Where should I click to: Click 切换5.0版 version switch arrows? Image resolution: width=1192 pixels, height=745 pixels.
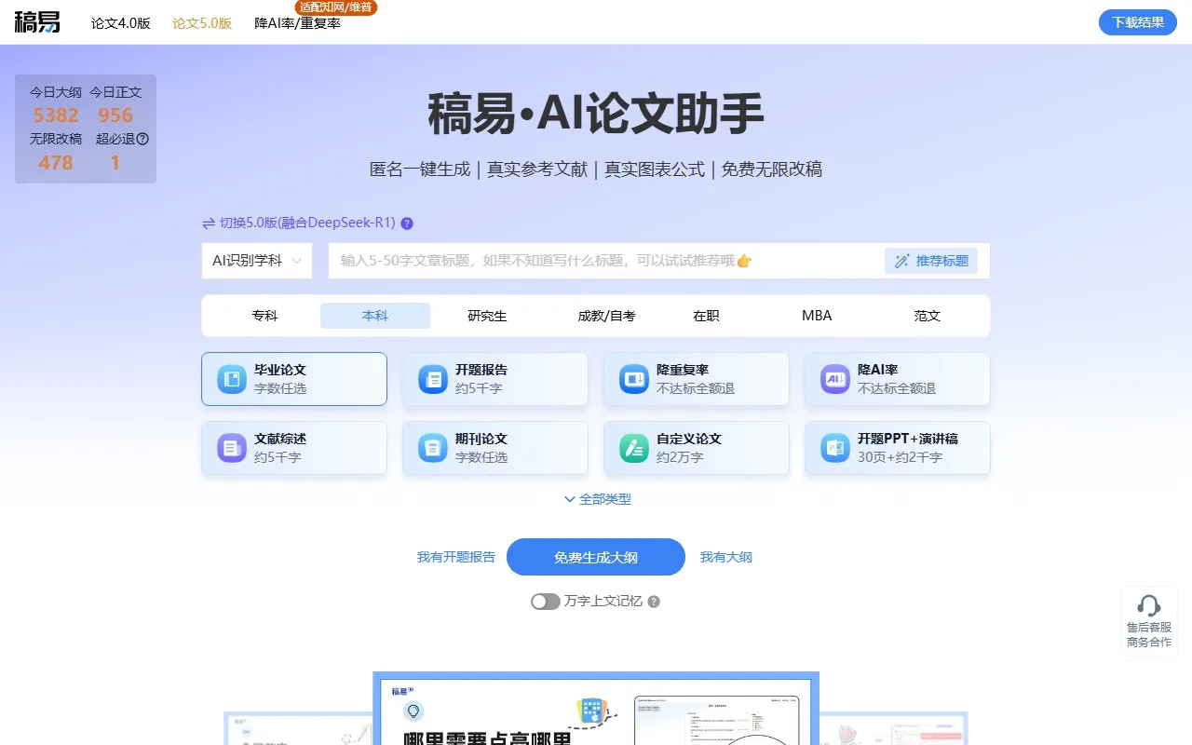tap(207, 223)
